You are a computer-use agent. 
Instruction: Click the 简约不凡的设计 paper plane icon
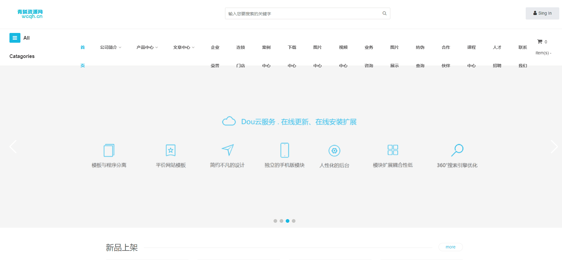tap(227, 150)
